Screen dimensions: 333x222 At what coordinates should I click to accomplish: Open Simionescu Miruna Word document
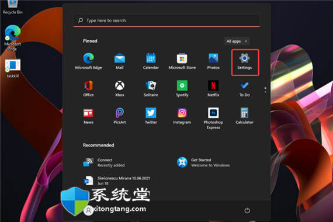[117, 181]
